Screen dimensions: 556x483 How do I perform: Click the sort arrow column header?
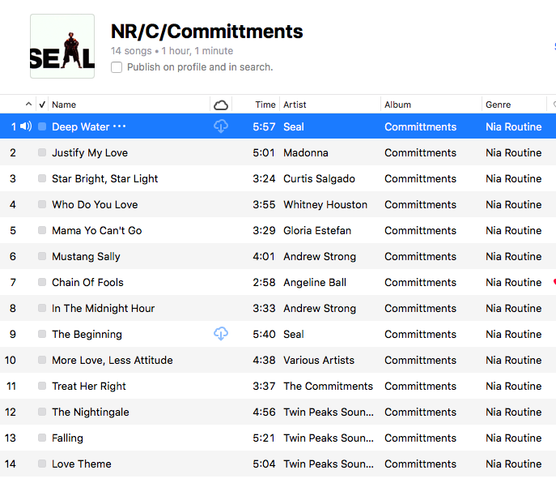[x=28, y=104]
